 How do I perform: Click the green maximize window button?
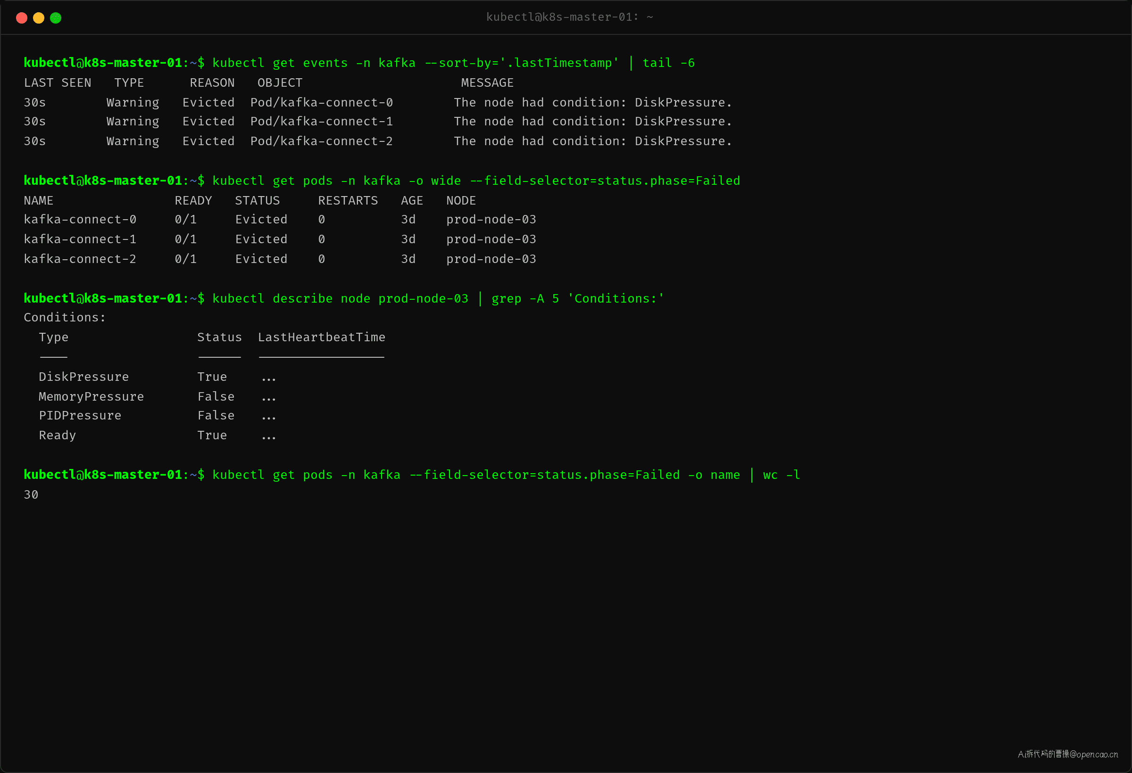pyautogui.click(x=56, y=18)
